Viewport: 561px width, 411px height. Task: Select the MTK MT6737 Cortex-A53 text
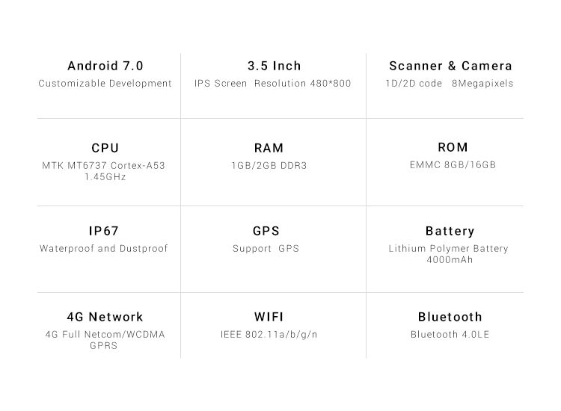(x=103, y=165)
